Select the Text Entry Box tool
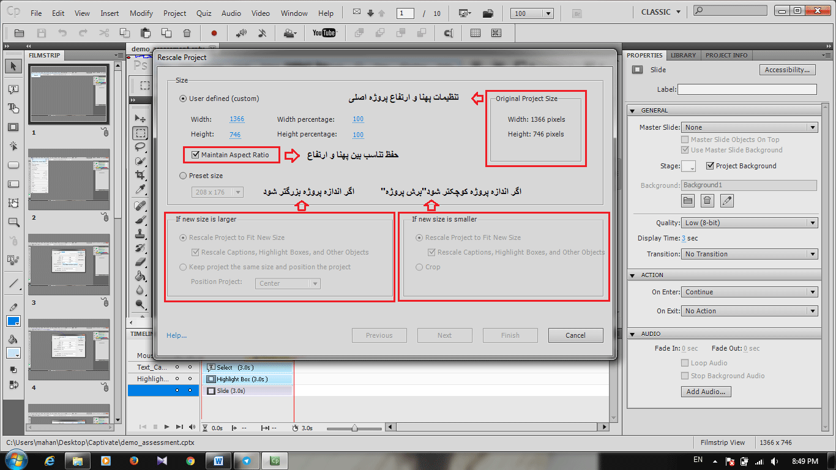 pos(13,184)
